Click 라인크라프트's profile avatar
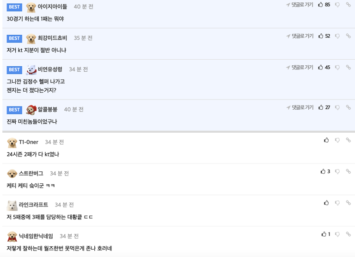Image resolution: width=355 pixels, height=257 pixels. [x=12, y=205]
